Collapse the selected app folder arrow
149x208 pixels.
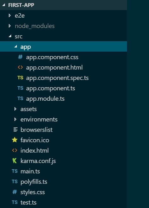point(16,46)
